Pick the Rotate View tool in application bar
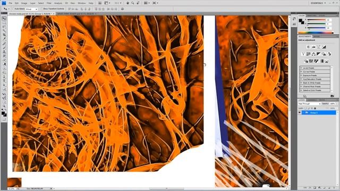 pos(138,3)
